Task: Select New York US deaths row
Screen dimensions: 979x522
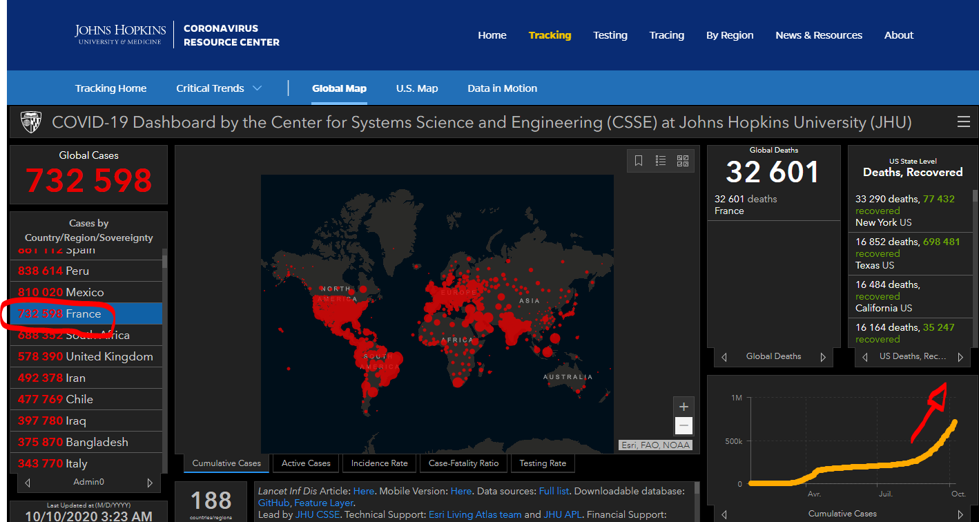Action: (x=910, y=211)
